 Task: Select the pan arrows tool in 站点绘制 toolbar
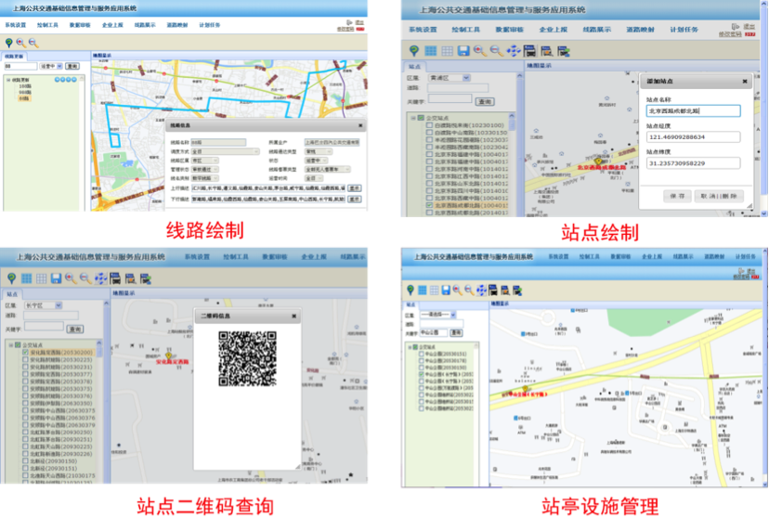pos(514,51)
